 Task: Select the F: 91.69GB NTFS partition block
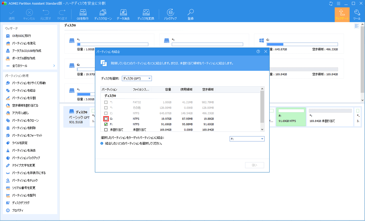tap(291, 117)
